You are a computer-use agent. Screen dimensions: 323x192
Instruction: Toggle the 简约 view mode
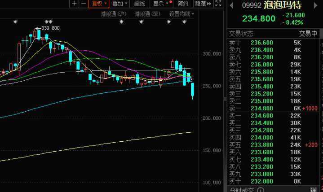(183, 4)
